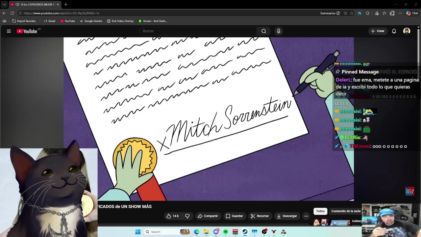Viewport: 421px width, 237px height.
Task: Click the TNLtomi username in chat
Action: [x=360, y=146]
